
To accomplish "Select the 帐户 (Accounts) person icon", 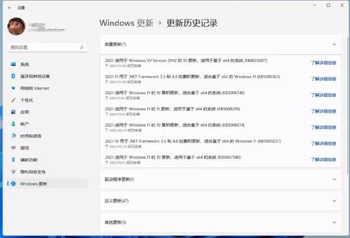I will click(x=13, y=123).
